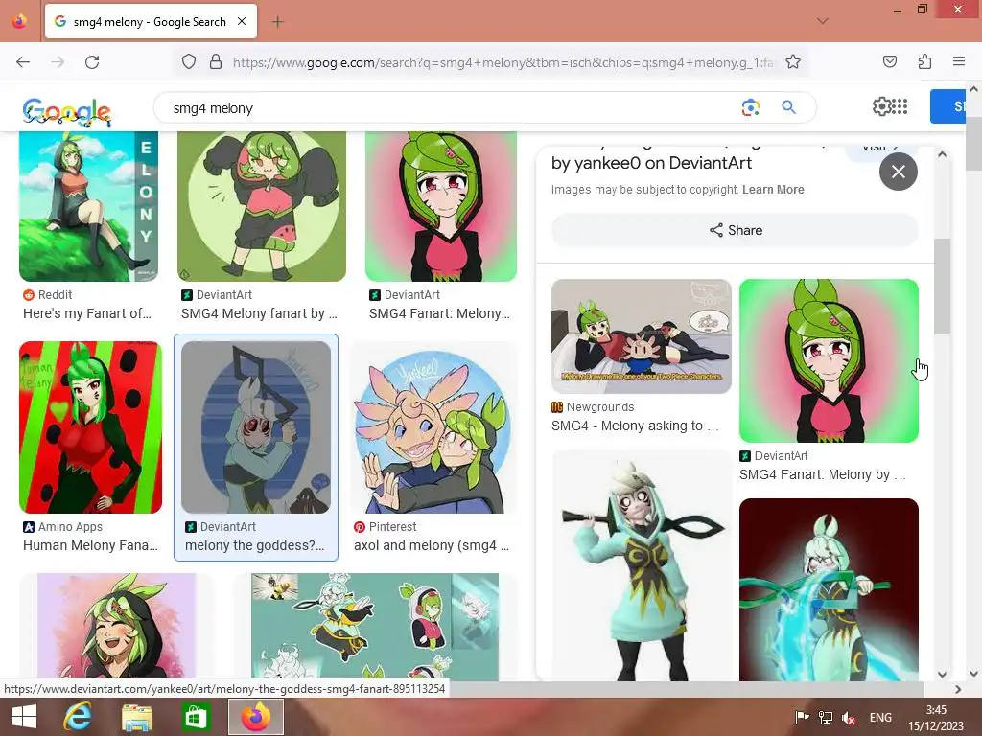Image resolution: width=982 pixels, height=736 pixels.
Task: Open Action Center flag tray icon
Action: click(801, 718)
